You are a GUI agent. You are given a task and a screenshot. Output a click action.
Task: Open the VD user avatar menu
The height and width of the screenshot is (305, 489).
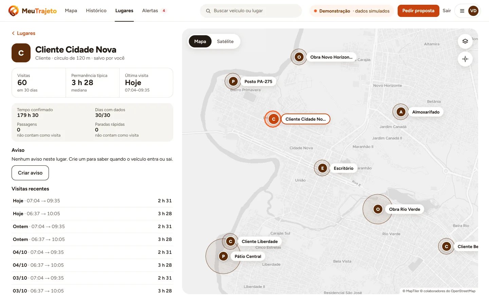click(473, 11)
